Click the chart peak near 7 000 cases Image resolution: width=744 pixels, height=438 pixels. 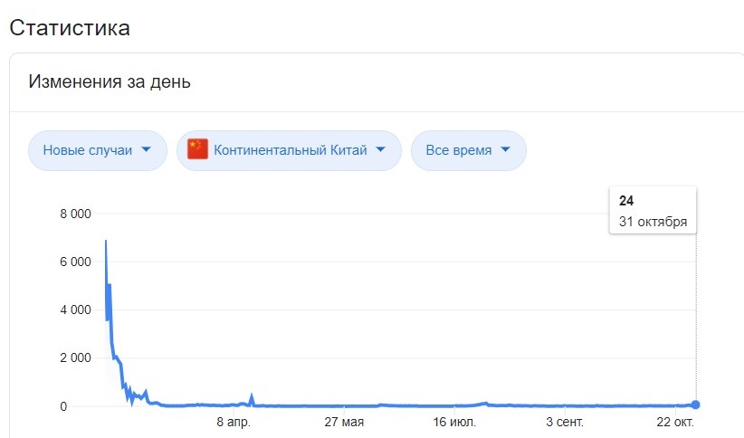(106, 241)
